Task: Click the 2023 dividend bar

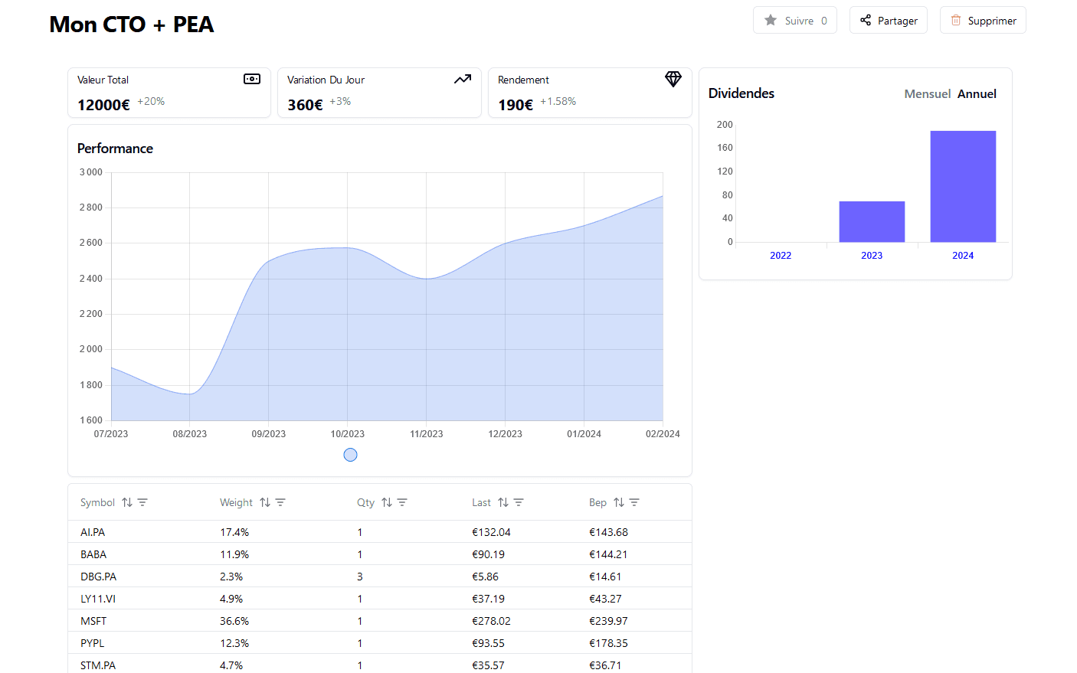Action: point(872,222)
